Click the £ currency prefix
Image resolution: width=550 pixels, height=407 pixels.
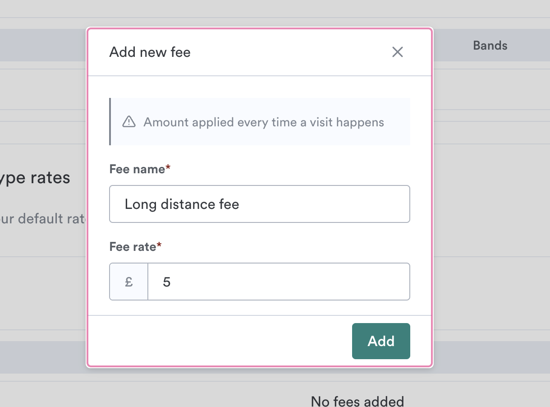click(129, 282)
